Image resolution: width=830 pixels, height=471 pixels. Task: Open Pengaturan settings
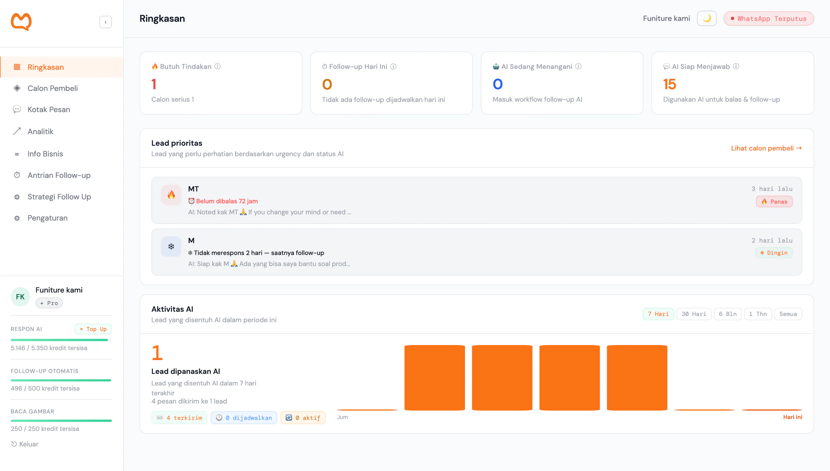[62, 218]
